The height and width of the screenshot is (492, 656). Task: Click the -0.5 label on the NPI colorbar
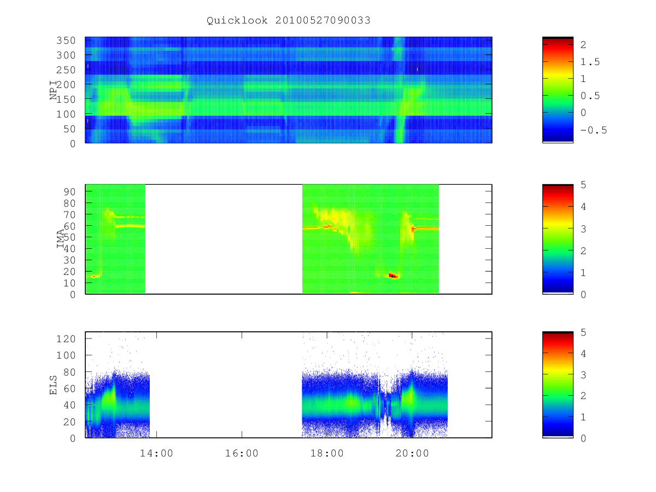coord(594,130)
